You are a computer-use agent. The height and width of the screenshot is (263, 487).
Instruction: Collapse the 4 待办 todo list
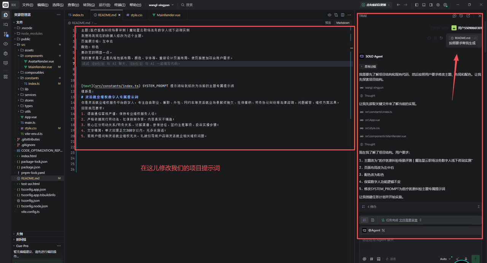pos(479,207)
